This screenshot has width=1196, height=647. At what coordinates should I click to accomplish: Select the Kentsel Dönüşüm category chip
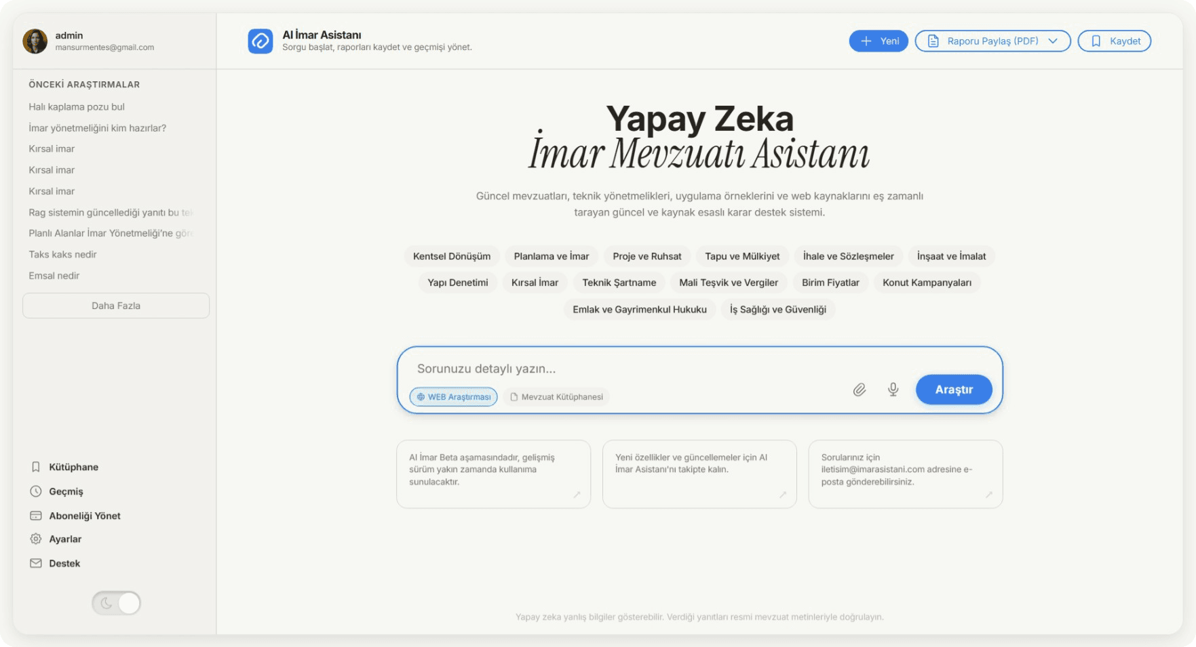[x=452, y=256]
